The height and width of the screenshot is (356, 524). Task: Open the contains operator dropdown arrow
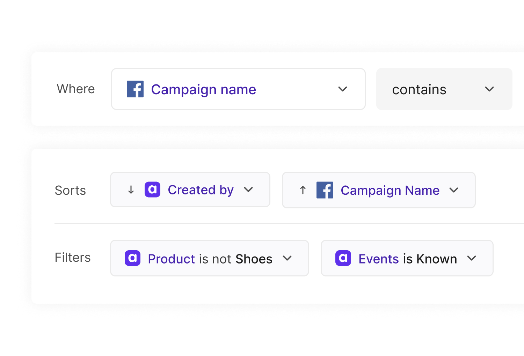click(x=489, y=89)
